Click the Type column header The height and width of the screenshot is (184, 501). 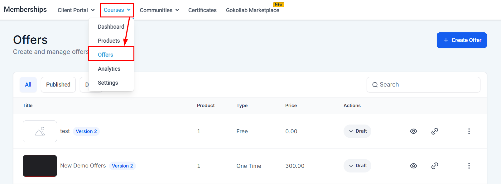pos(242,106)
